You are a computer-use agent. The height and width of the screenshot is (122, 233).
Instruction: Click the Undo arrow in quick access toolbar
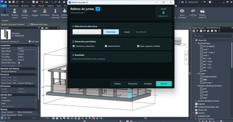click(x=23, y=2)
